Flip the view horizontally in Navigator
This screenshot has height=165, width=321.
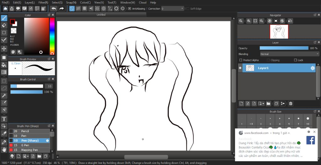[290, 21]
